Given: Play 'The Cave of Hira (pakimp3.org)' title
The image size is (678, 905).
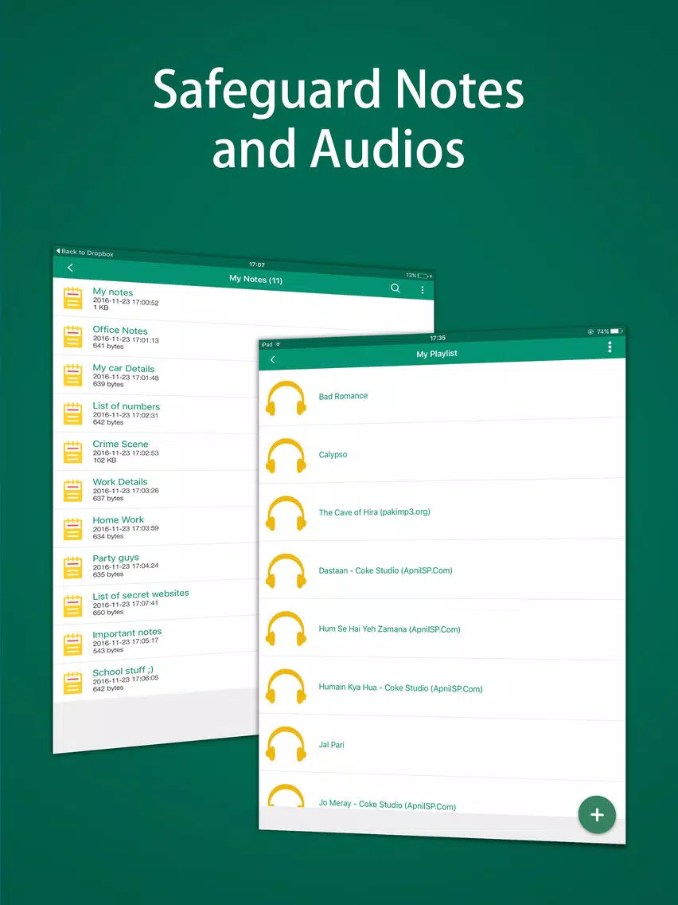Looking at the screenshot, I should pos(375,512).
